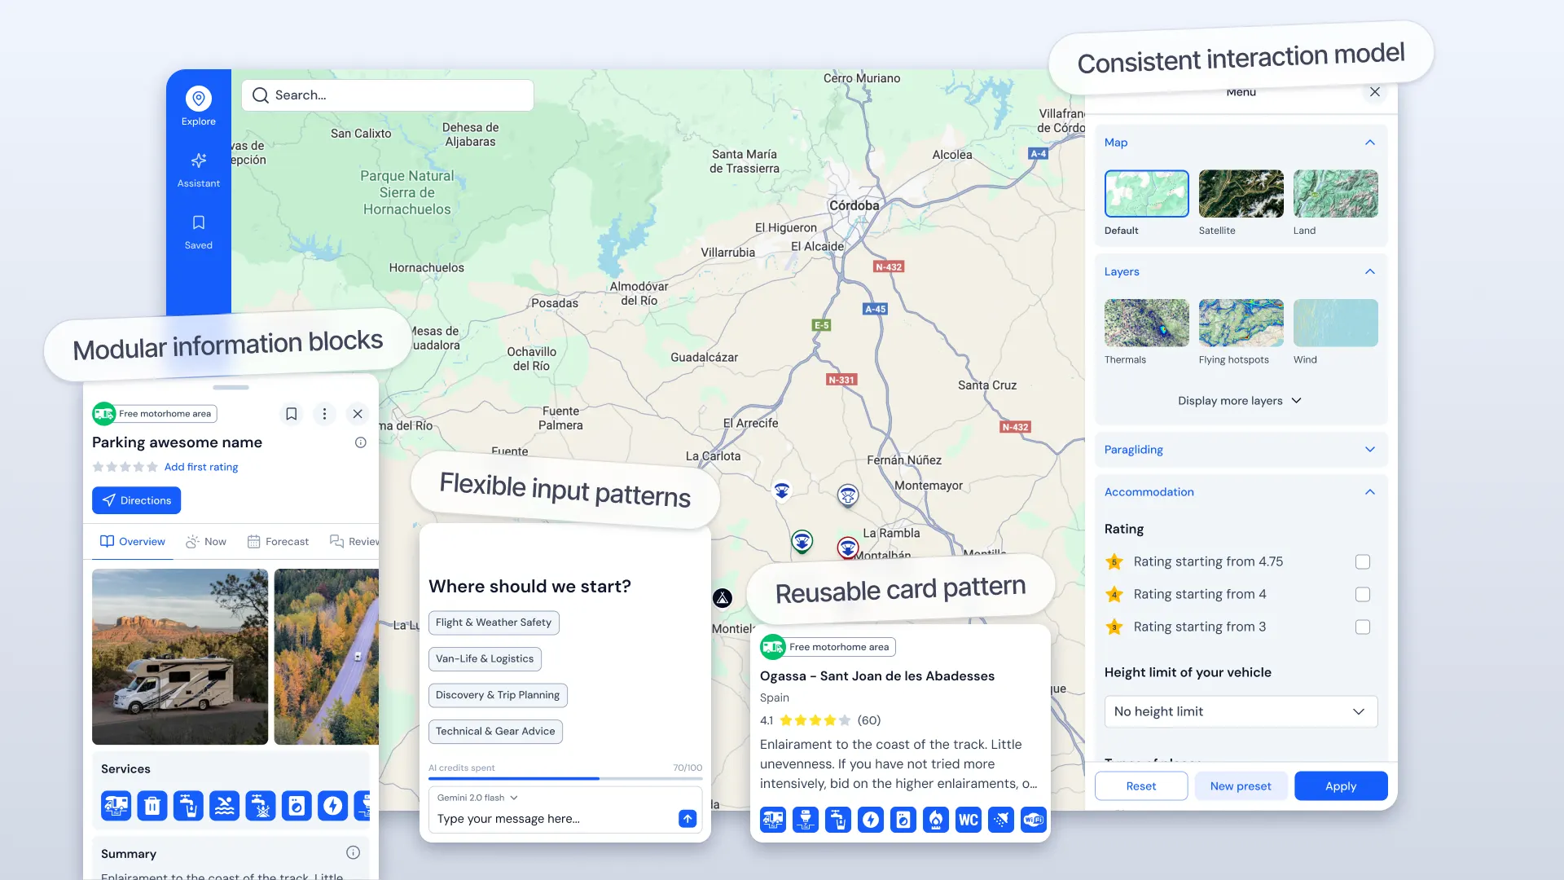This screenshot has width=1564, height=880.
Task: Enable Rating starting from 3 checkbox
Action: point(1363,627)
